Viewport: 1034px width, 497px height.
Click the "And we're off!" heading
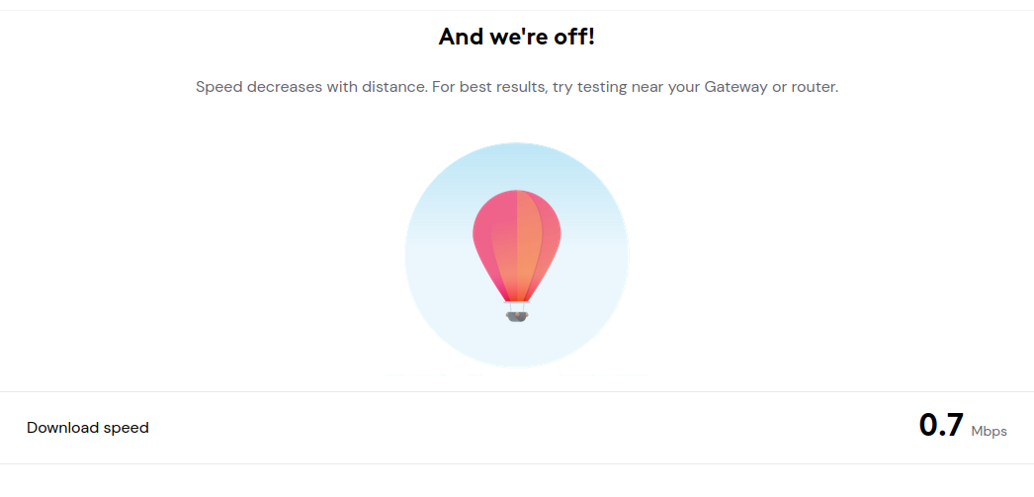[x=517, y=37]
